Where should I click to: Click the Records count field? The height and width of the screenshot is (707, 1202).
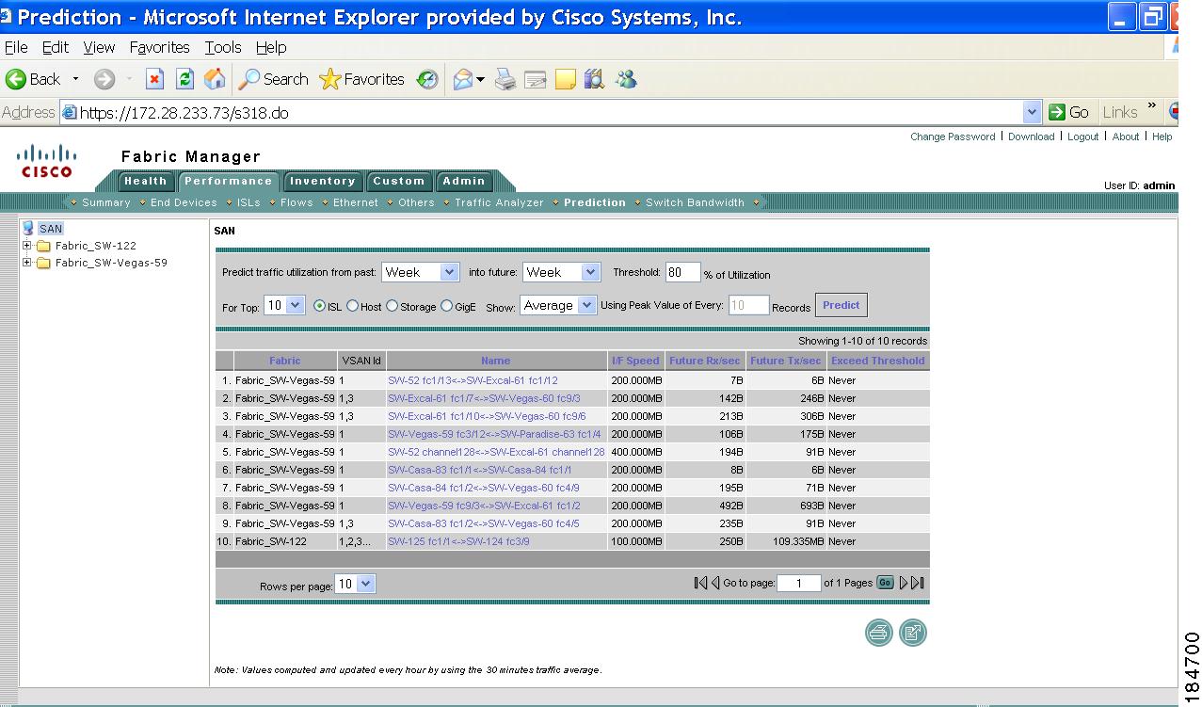tap(748, 305)
